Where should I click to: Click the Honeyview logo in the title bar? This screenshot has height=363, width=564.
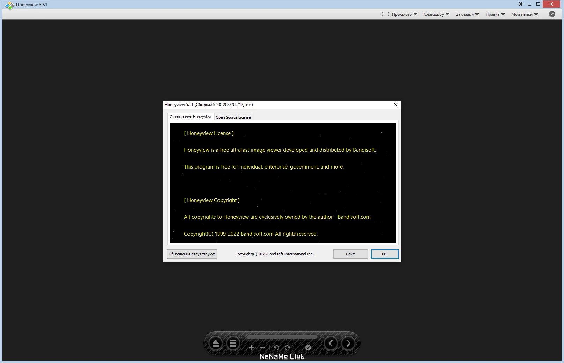pyautogui.click(x=9, y=5)
